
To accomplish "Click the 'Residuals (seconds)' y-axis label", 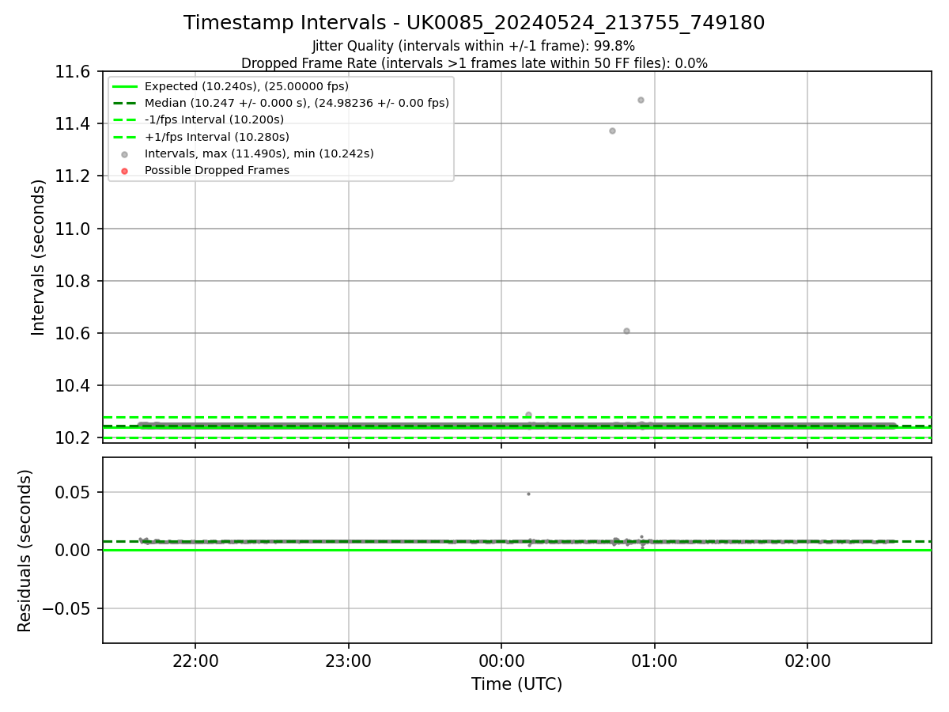I will click(25, 551).
